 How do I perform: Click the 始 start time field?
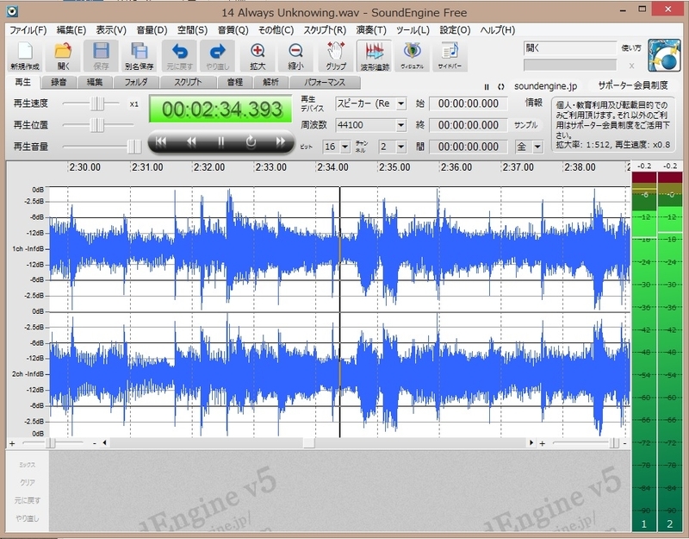(x=468, y=103)
